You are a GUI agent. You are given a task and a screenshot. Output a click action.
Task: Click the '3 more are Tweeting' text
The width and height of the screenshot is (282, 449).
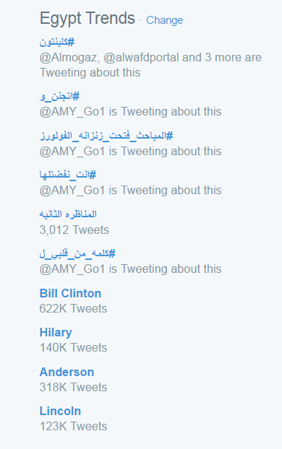point(150,65)
